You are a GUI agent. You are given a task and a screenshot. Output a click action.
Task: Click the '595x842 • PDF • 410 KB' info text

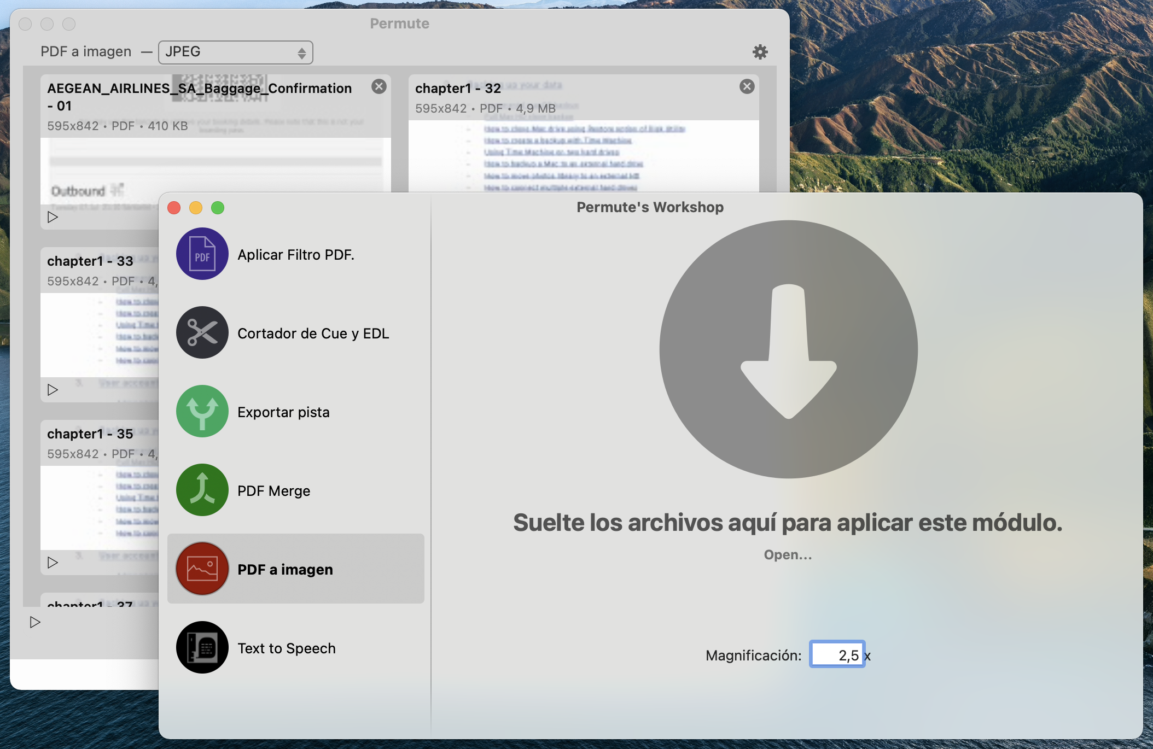[x=118, y=126]
